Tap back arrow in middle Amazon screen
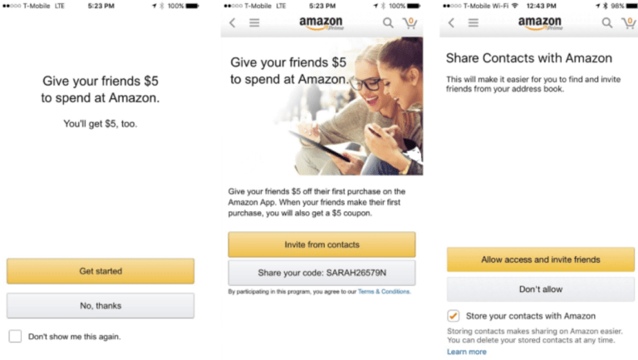The image size is (638, 360). point(233,23)
